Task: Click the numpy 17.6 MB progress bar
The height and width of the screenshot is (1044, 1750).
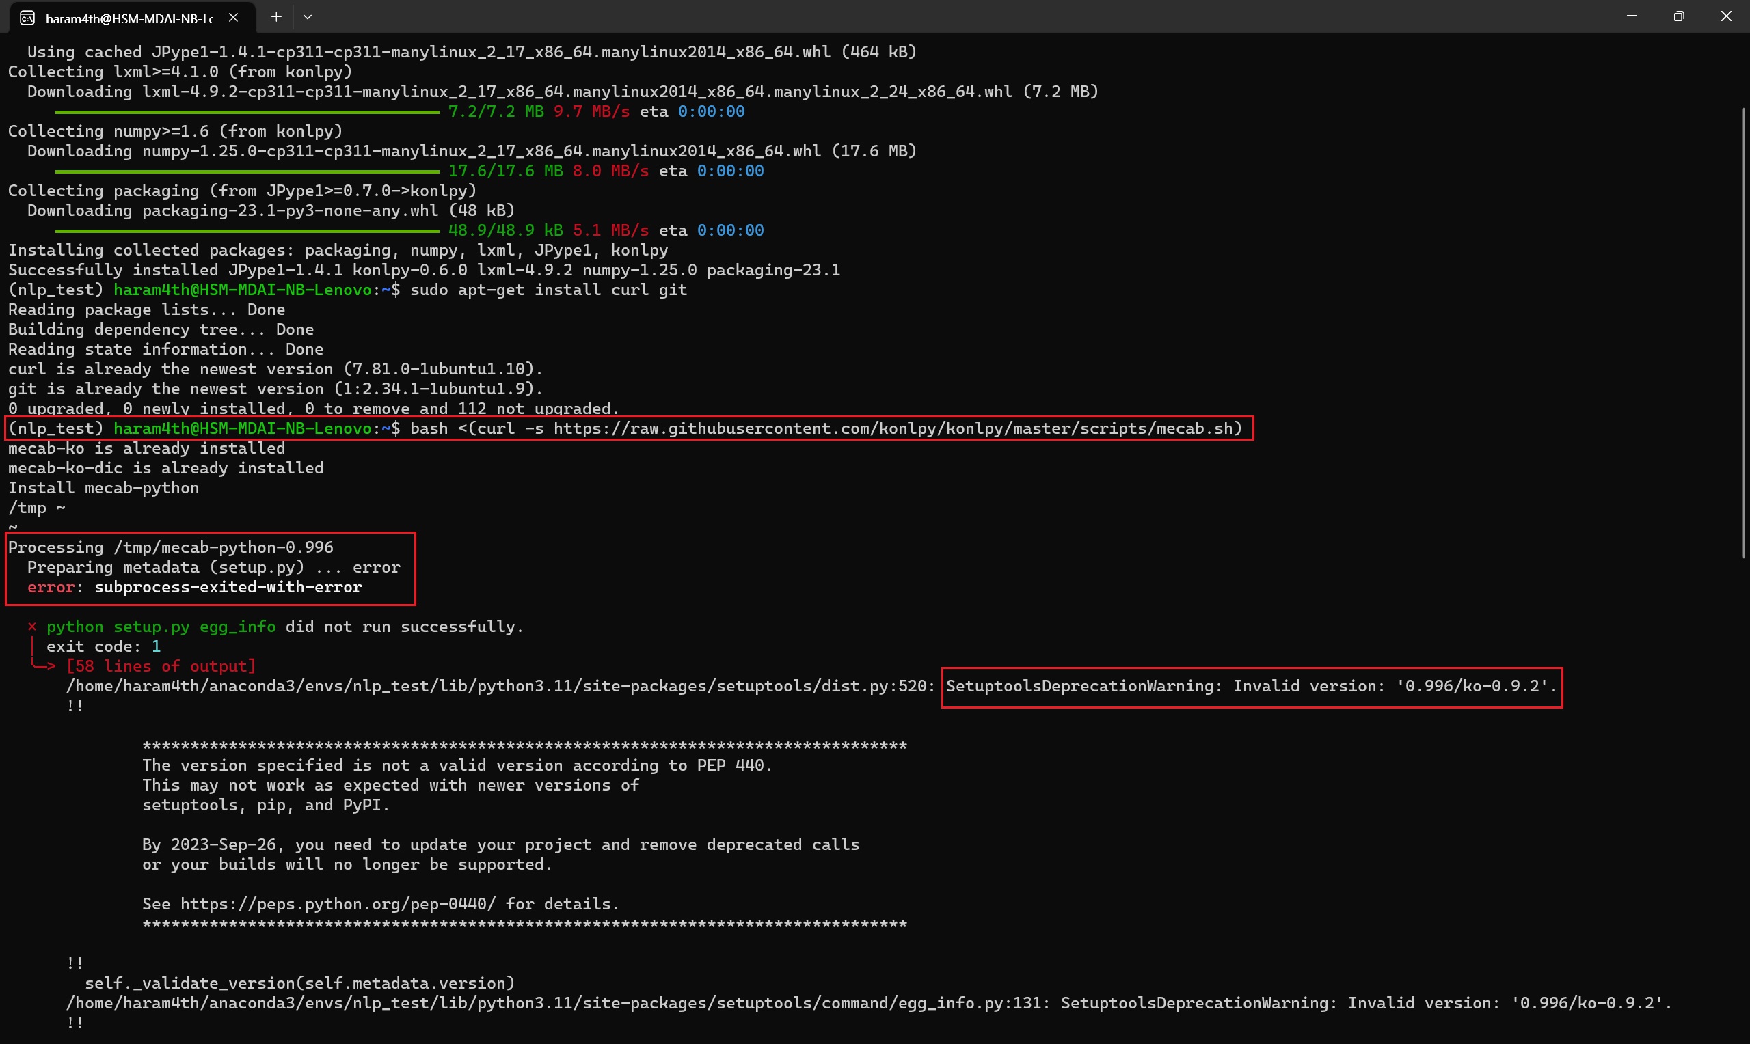Action: click(247, 171)
